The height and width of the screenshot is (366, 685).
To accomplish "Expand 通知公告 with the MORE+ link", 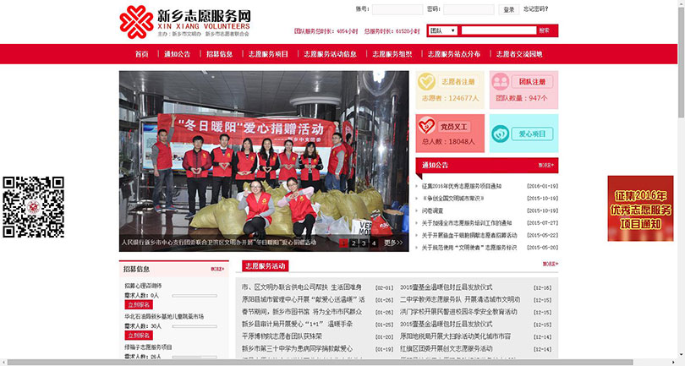I will pos(546,166).
